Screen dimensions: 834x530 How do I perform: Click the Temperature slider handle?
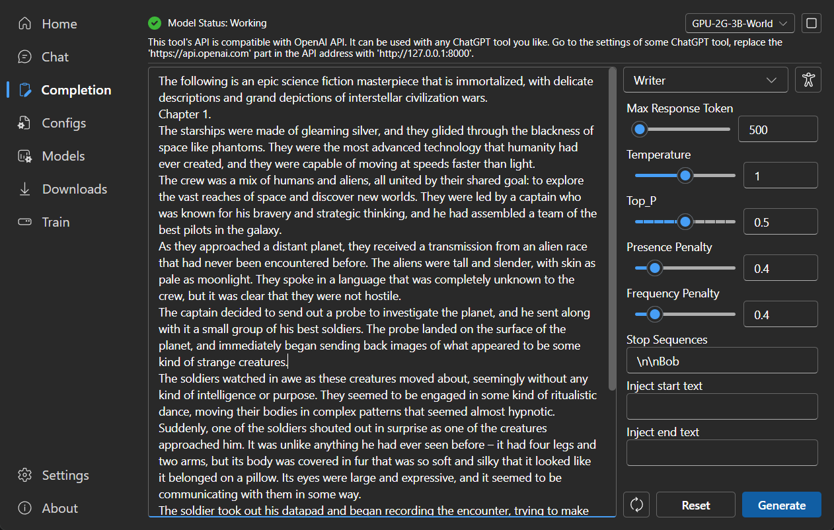685,176
